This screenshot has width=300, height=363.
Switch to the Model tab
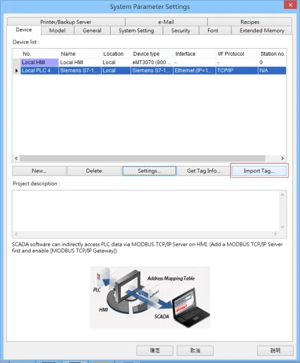click(x=58, y=31)
